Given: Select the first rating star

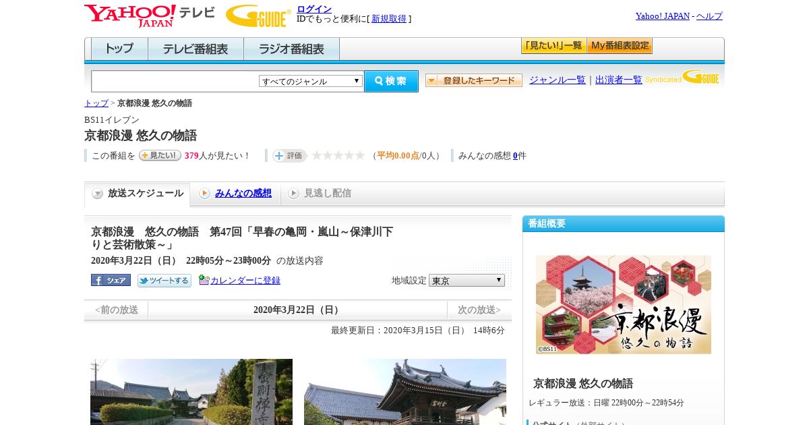Looking at the screenshot, I should tap(317, 155).
